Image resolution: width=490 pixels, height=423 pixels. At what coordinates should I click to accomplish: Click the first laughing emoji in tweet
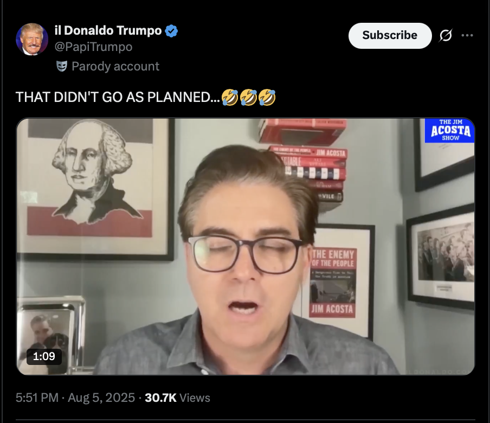[230, 97]
